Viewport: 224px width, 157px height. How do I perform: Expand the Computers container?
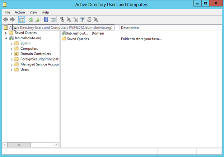tap(11, 49)
